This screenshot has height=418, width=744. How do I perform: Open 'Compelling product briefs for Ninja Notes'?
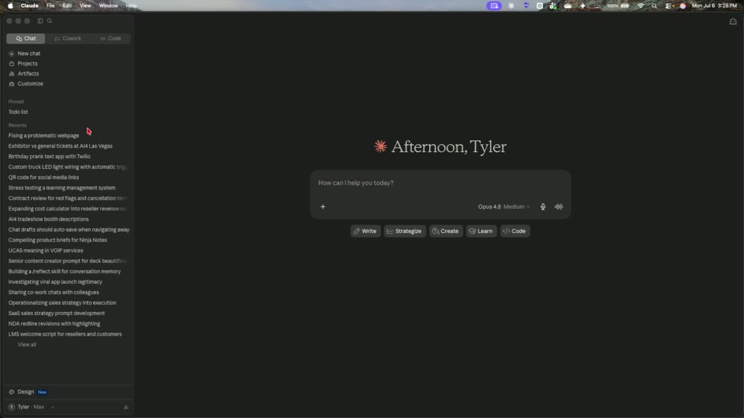point(58,240)
